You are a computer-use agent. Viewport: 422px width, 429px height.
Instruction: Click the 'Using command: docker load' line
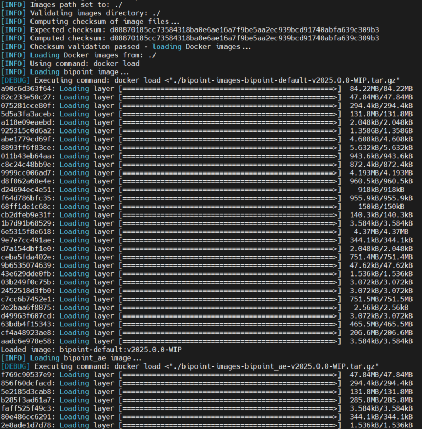pos(70,64)
